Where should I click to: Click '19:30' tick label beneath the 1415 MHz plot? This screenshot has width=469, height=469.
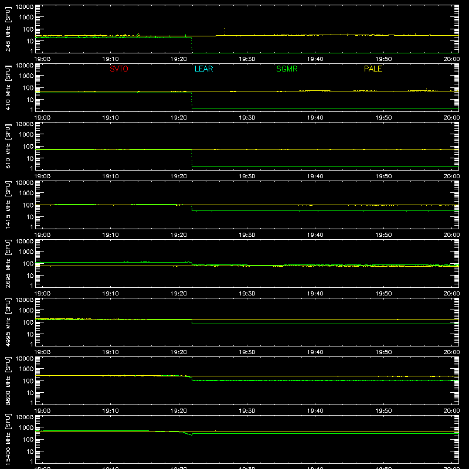pos(247,235)
